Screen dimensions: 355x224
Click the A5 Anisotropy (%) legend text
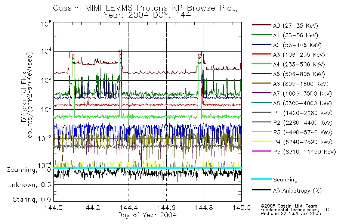click(297, 191)
